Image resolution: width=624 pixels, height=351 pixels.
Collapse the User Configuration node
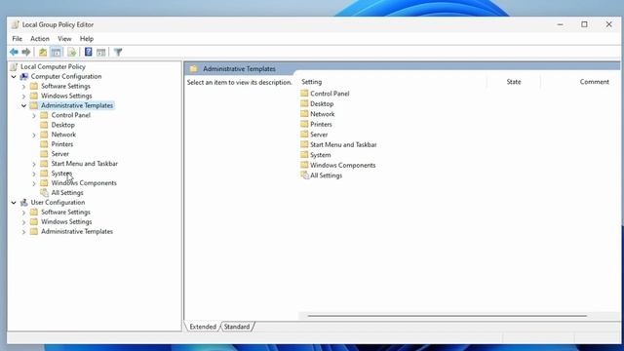pyautogui.click(x=14, y=203)
